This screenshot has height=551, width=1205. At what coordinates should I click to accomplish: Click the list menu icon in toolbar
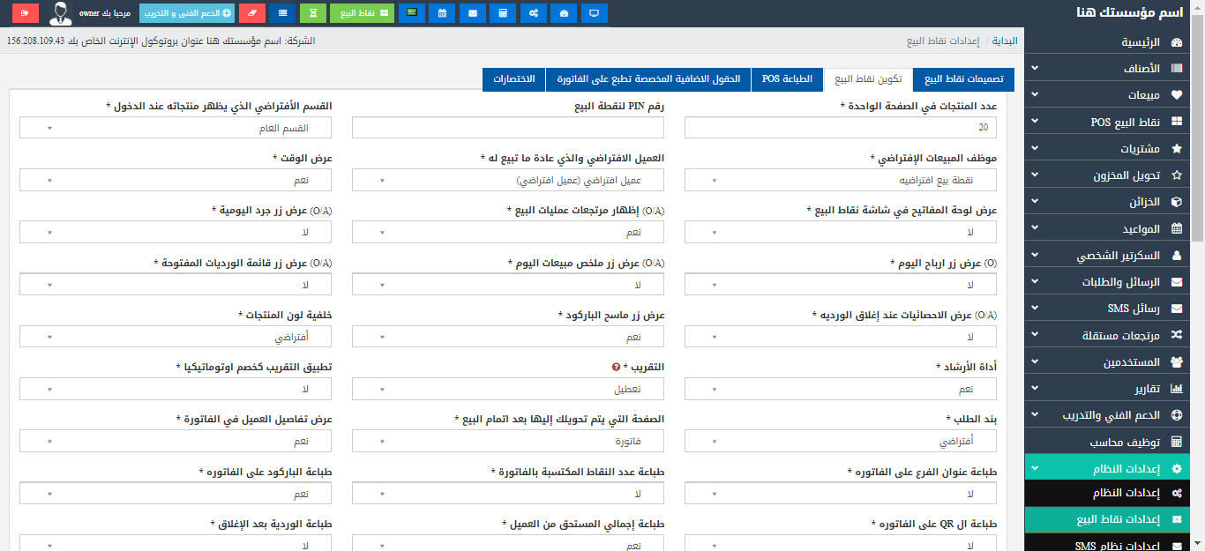click(282, 13)
